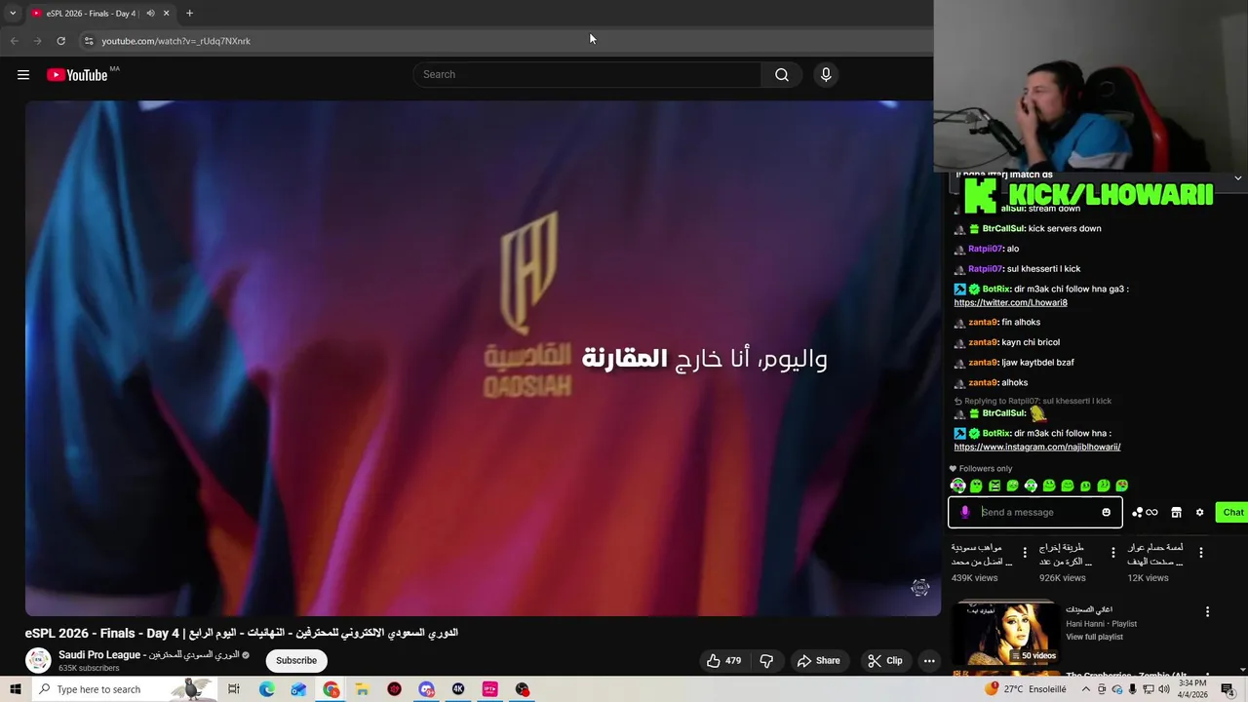
Task: Click in the Send a message chat field
Action: (x=1035, y=512)
